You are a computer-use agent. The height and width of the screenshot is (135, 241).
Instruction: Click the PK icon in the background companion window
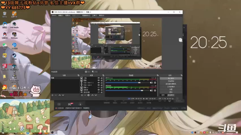[70, 104]
